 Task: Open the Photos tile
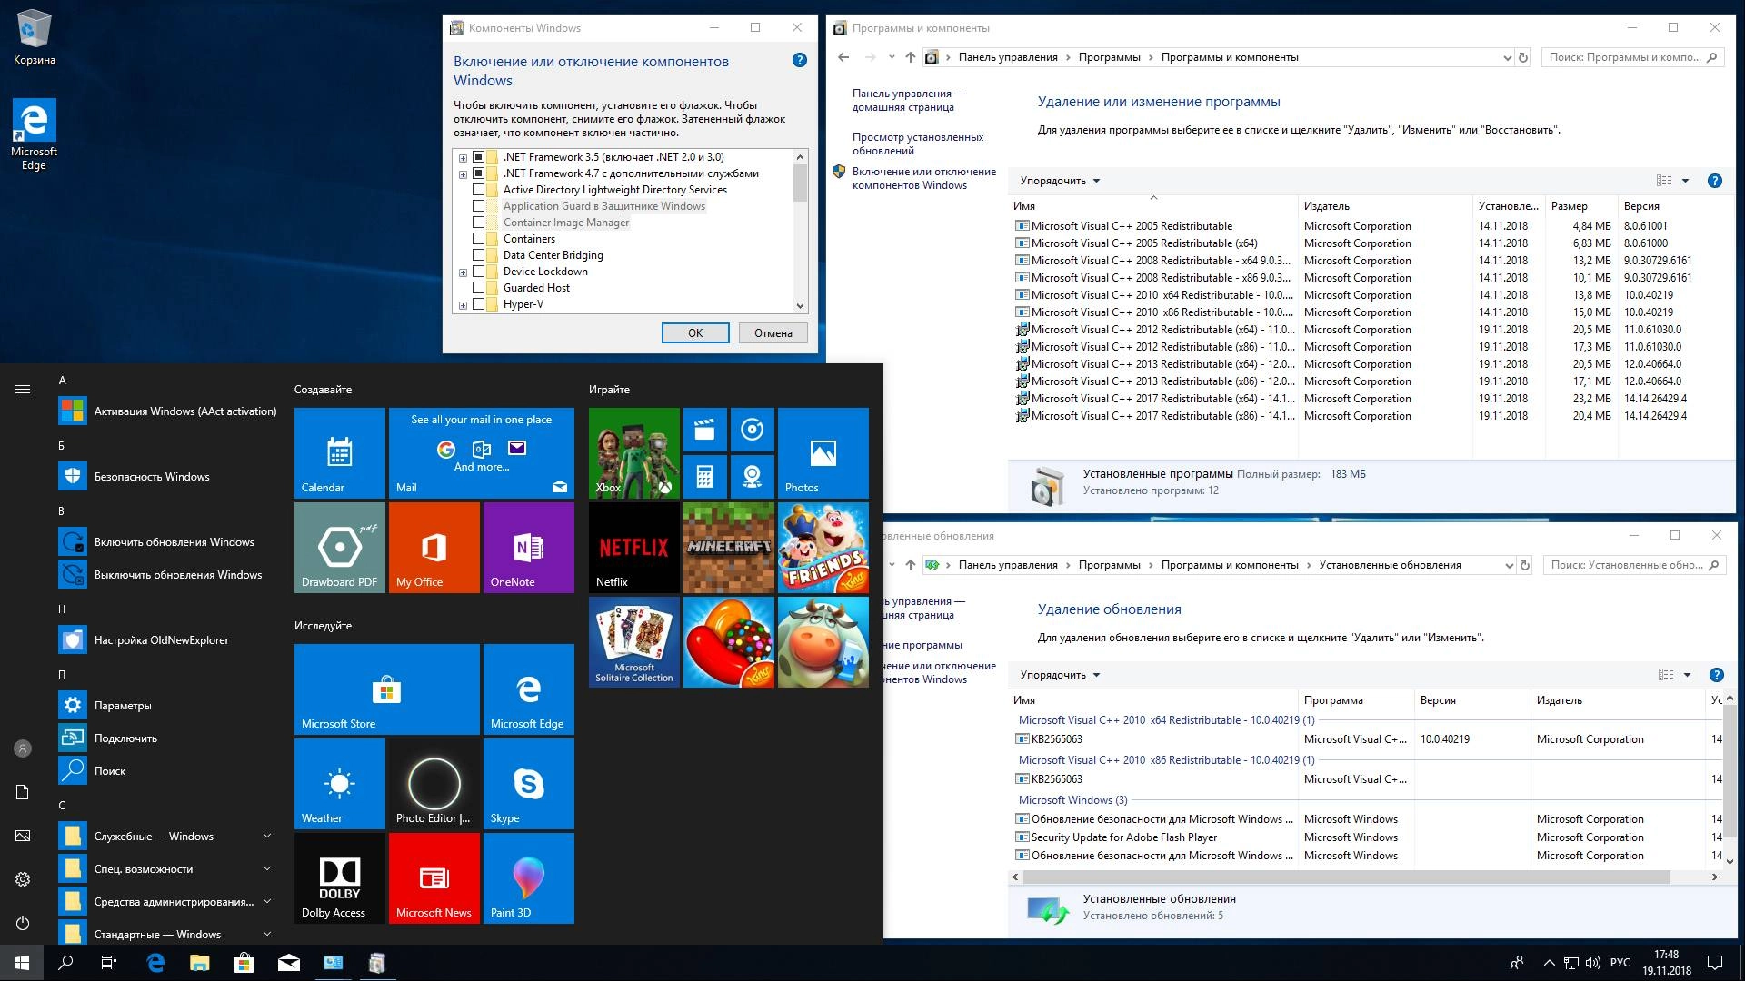(x=823, y=452)
